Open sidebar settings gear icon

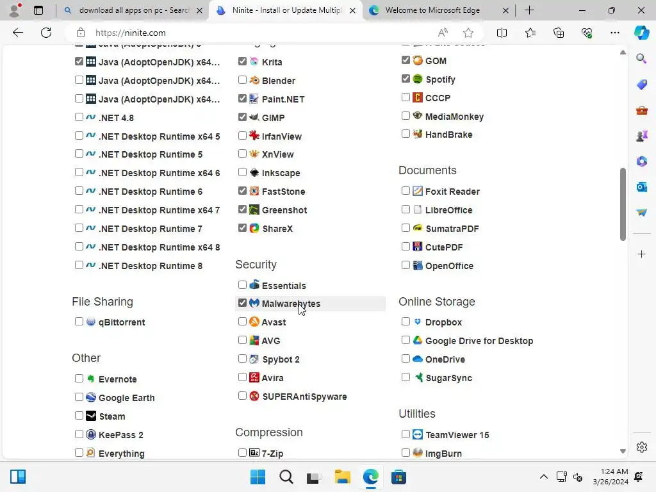(641, 447)
